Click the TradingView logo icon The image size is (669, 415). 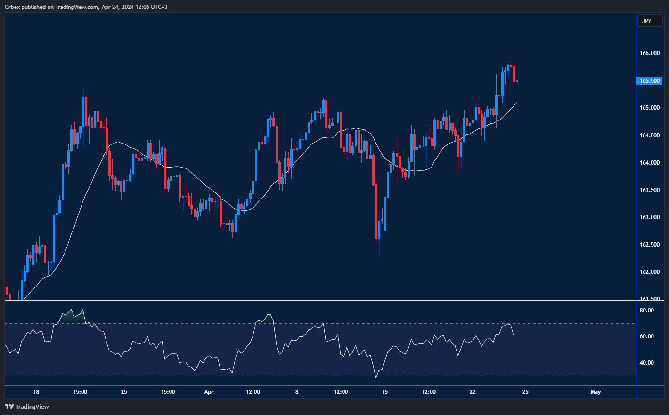pyautogui.click(x=9, y=407)
